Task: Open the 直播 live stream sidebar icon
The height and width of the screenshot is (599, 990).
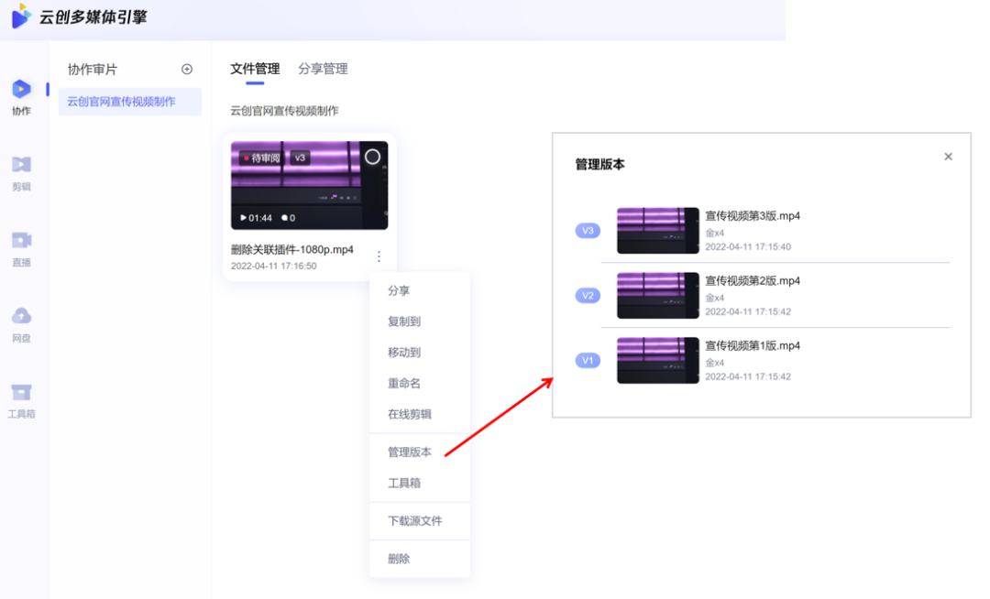Action: (x=21, y=241)
